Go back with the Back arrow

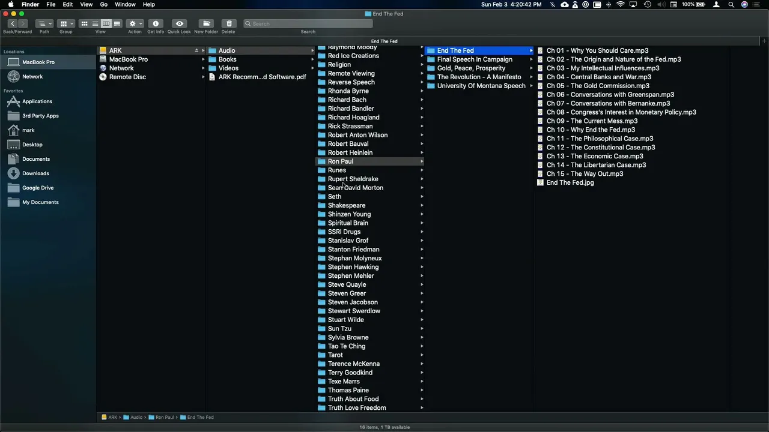click(x=12, y=23)
